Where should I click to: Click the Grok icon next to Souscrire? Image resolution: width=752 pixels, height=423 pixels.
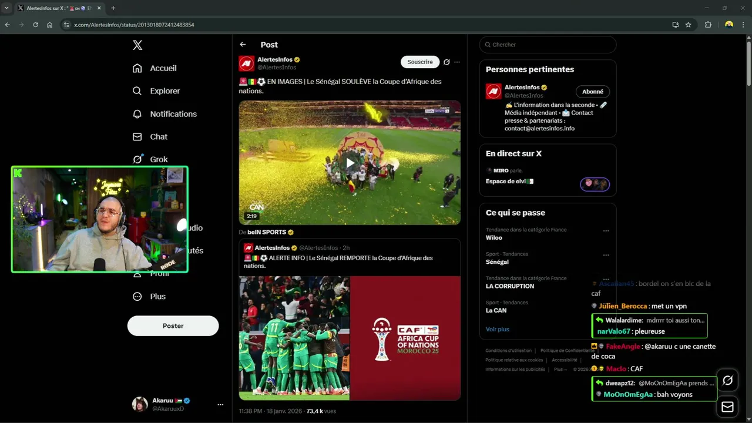click(446, 62)
